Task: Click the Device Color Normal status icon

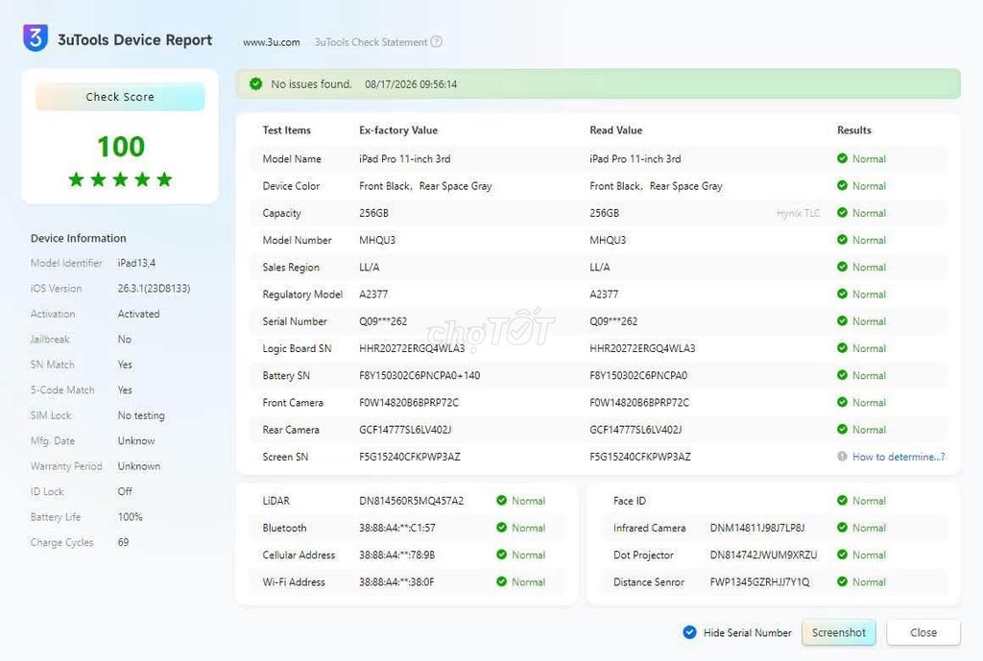Action: (842, 185)
